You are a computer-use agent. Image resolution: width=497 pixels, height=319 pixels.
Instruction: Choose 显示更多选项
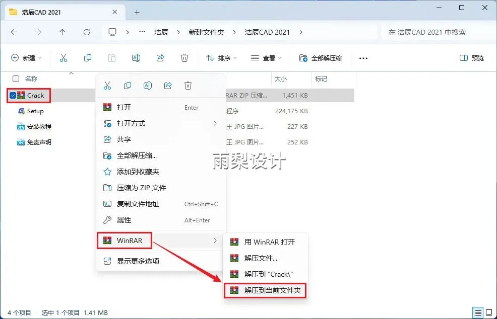(x=161, y=261)
